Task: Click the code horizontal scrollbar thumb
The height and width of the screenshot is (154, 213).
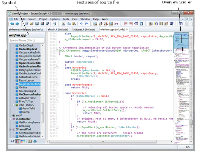Action: tap(103, 142)
